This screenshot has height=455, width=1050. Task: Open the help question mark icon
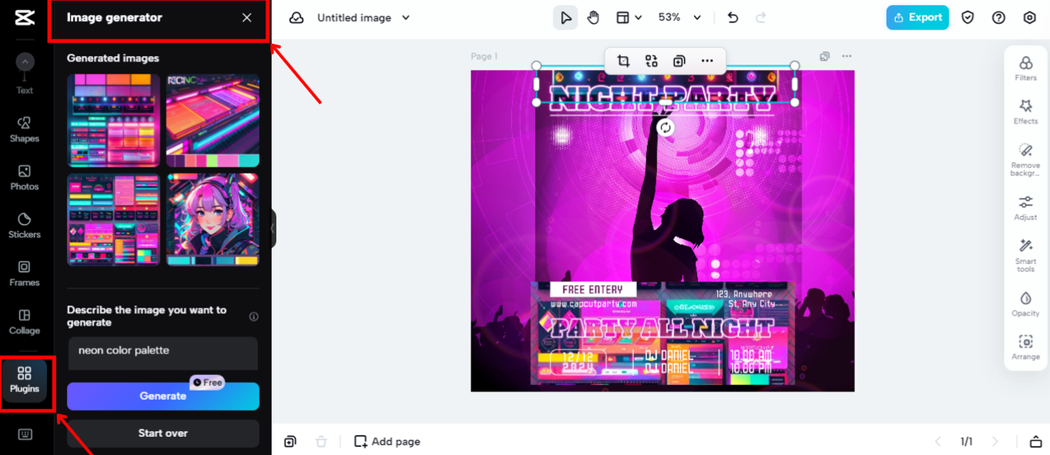point(999,17)
